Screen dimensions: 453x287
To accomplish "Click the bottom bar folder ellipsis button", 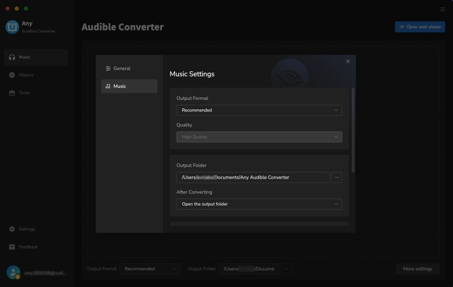I will 287,269.
